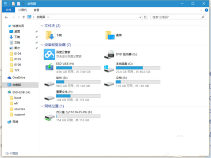Open the sources folder in the sidebar
This screenshot has width=211, height=158.
tap(19, 109)
